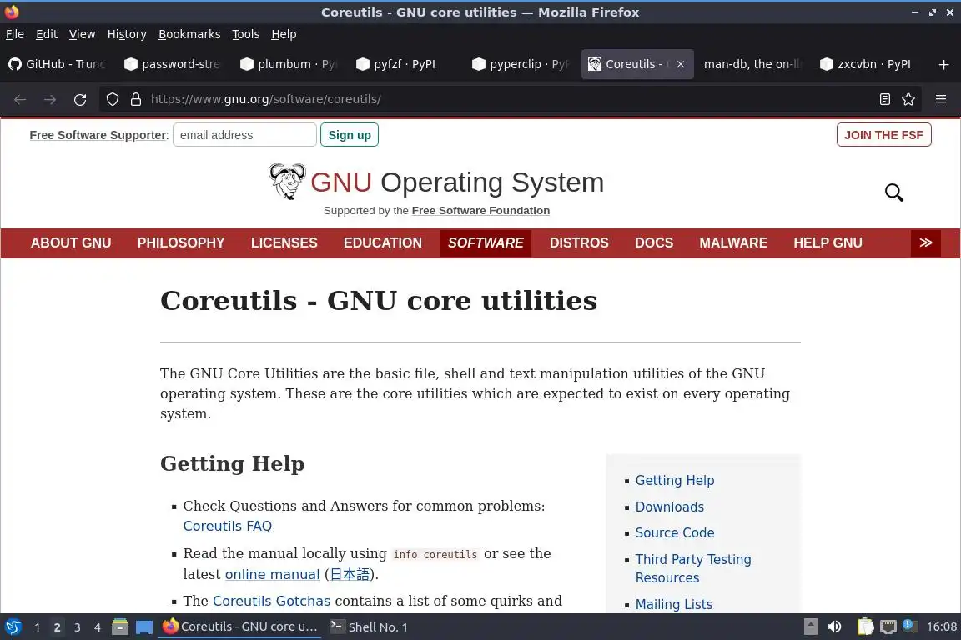Click the network monitor tray icon

[888, 627]
